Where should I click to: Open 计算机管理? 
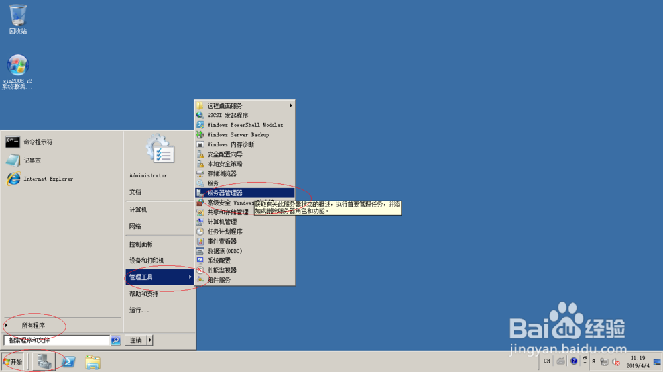tap(245, 222)
